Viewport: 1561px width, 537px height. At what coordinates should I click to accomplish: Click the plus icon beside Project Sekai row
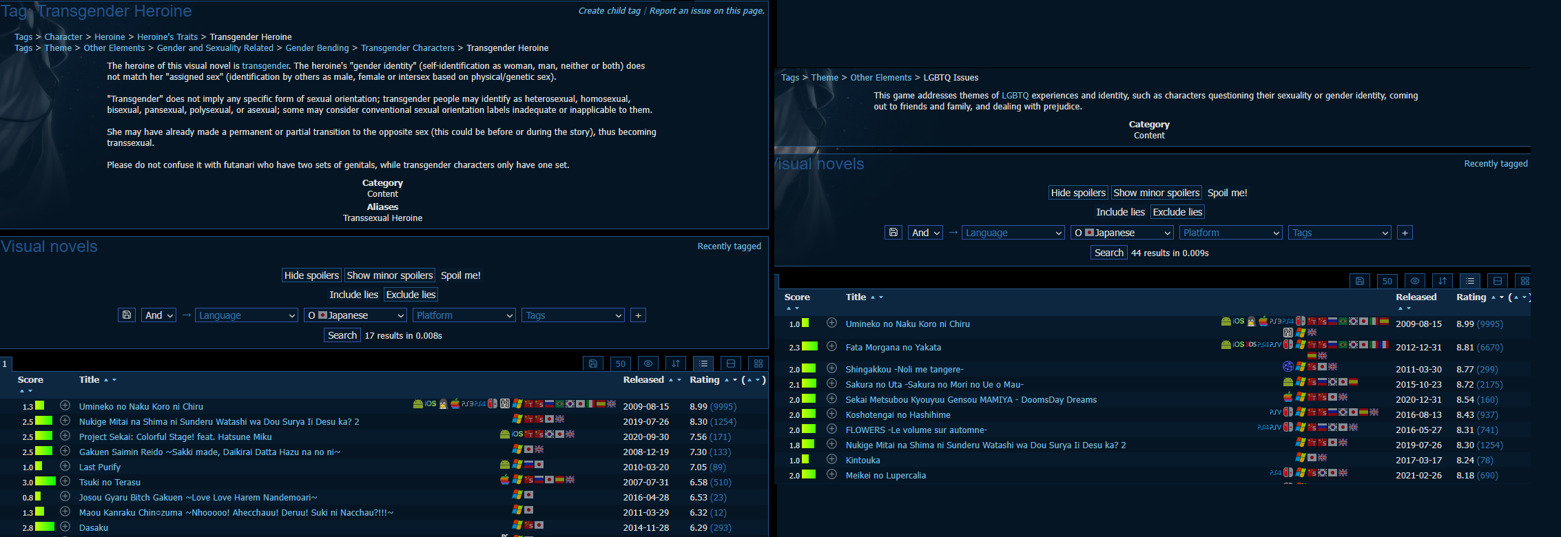(x=65, y=436)
